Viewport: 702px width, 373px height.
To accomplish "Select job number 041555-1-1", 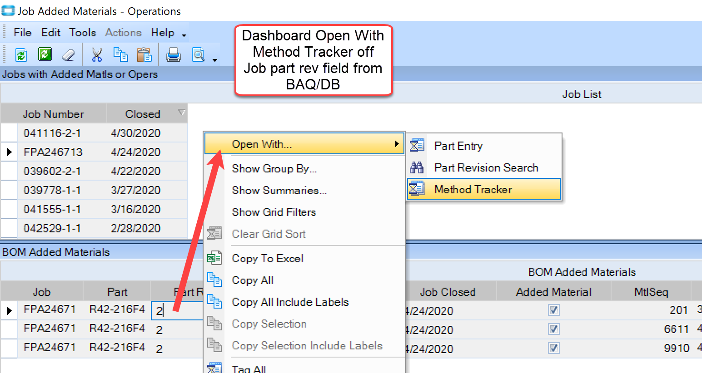I will coord(52,209).
